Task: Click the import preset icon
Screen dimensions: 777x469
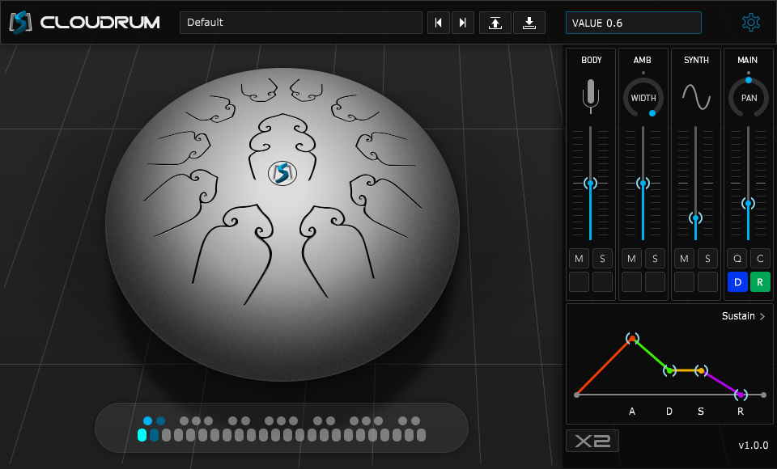Action: [495, 22]
